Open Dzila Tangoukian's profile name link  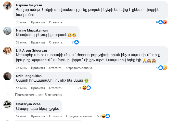29,76
